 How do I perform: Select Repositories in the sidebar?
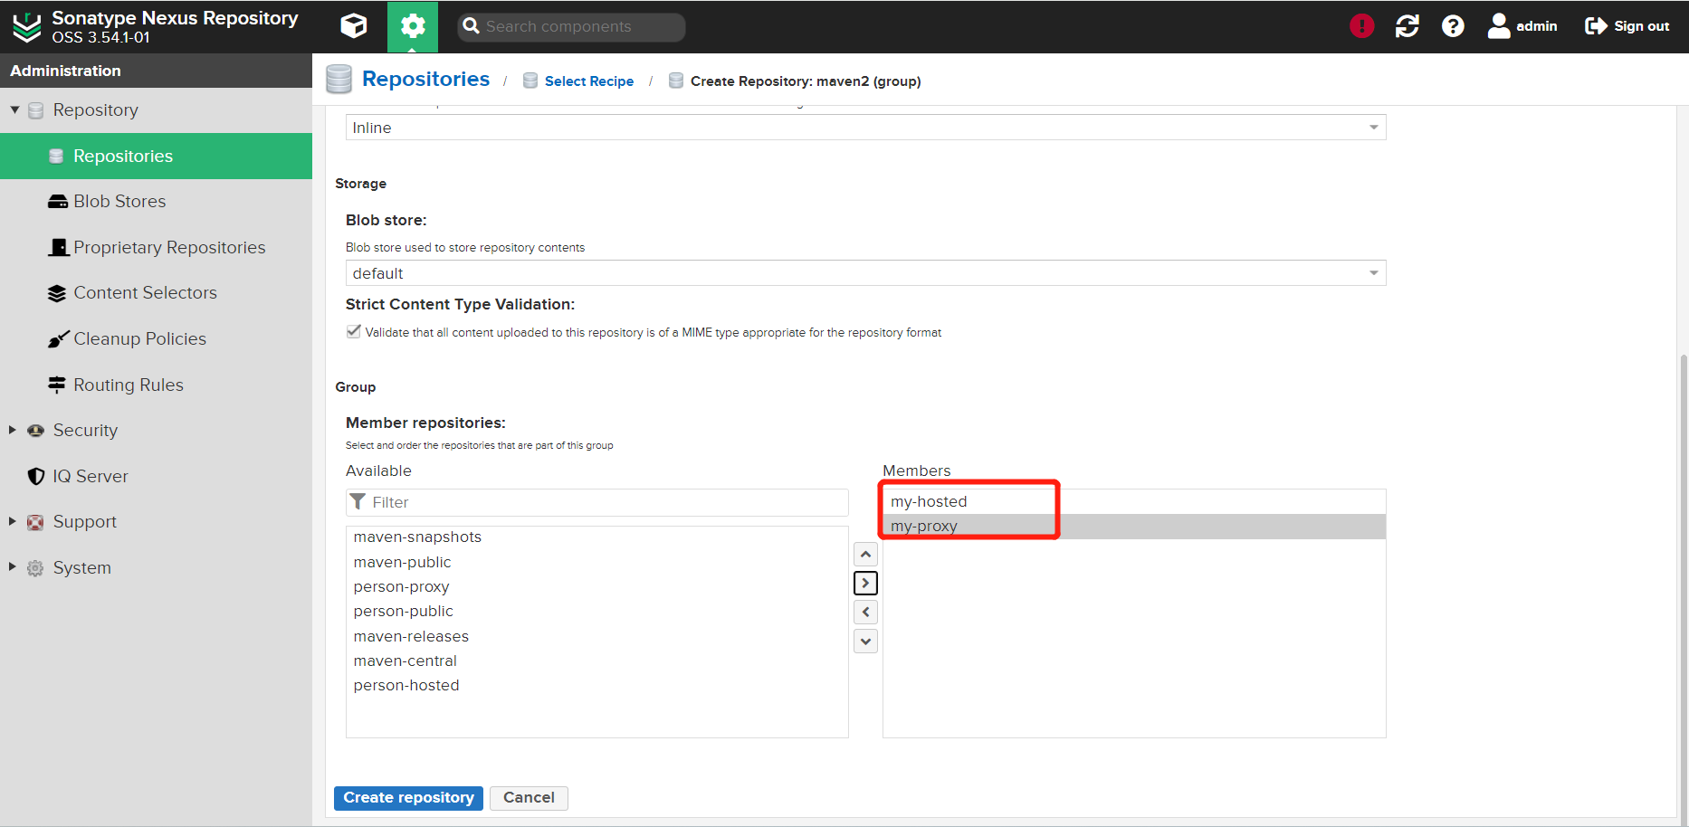(x=156, y=156)
